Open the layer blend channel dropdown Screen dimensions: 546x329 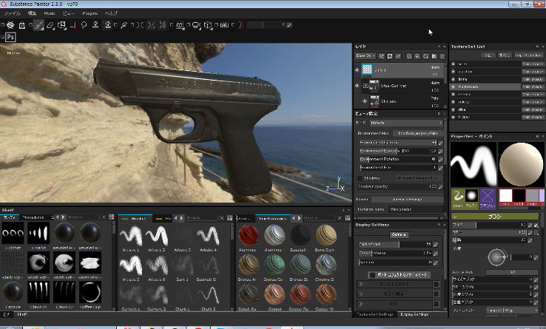click(365, 55)
